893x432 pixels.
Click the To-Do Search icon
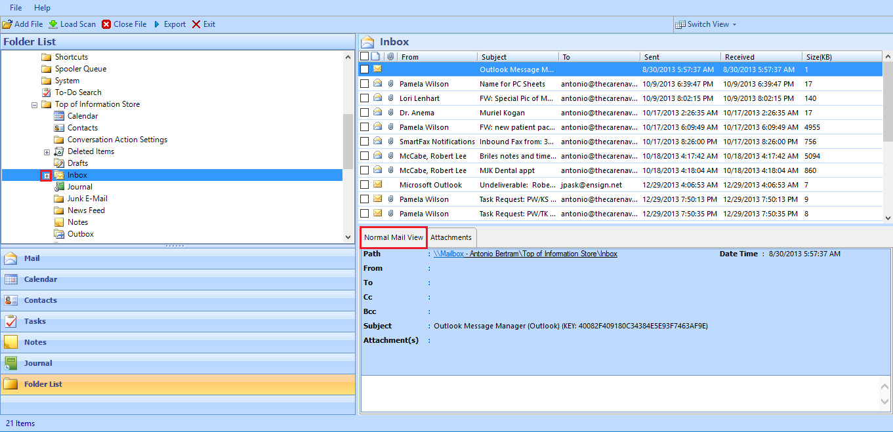point(47,92)
